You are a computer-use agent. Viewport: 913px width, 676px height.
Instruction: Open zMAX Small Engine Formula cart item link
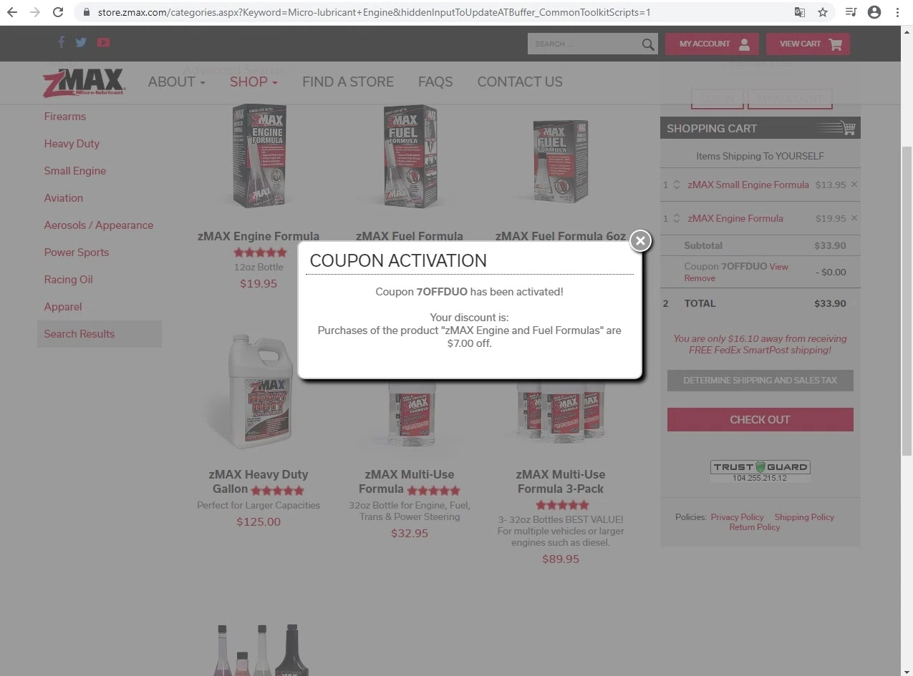tap(748, 185)
